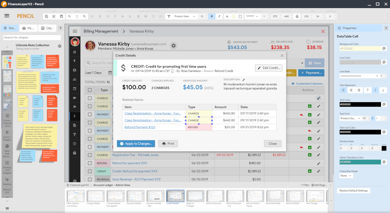Switch to the Clipart tab
Viewport: 390px width, 213px height.
click(47, 28)
